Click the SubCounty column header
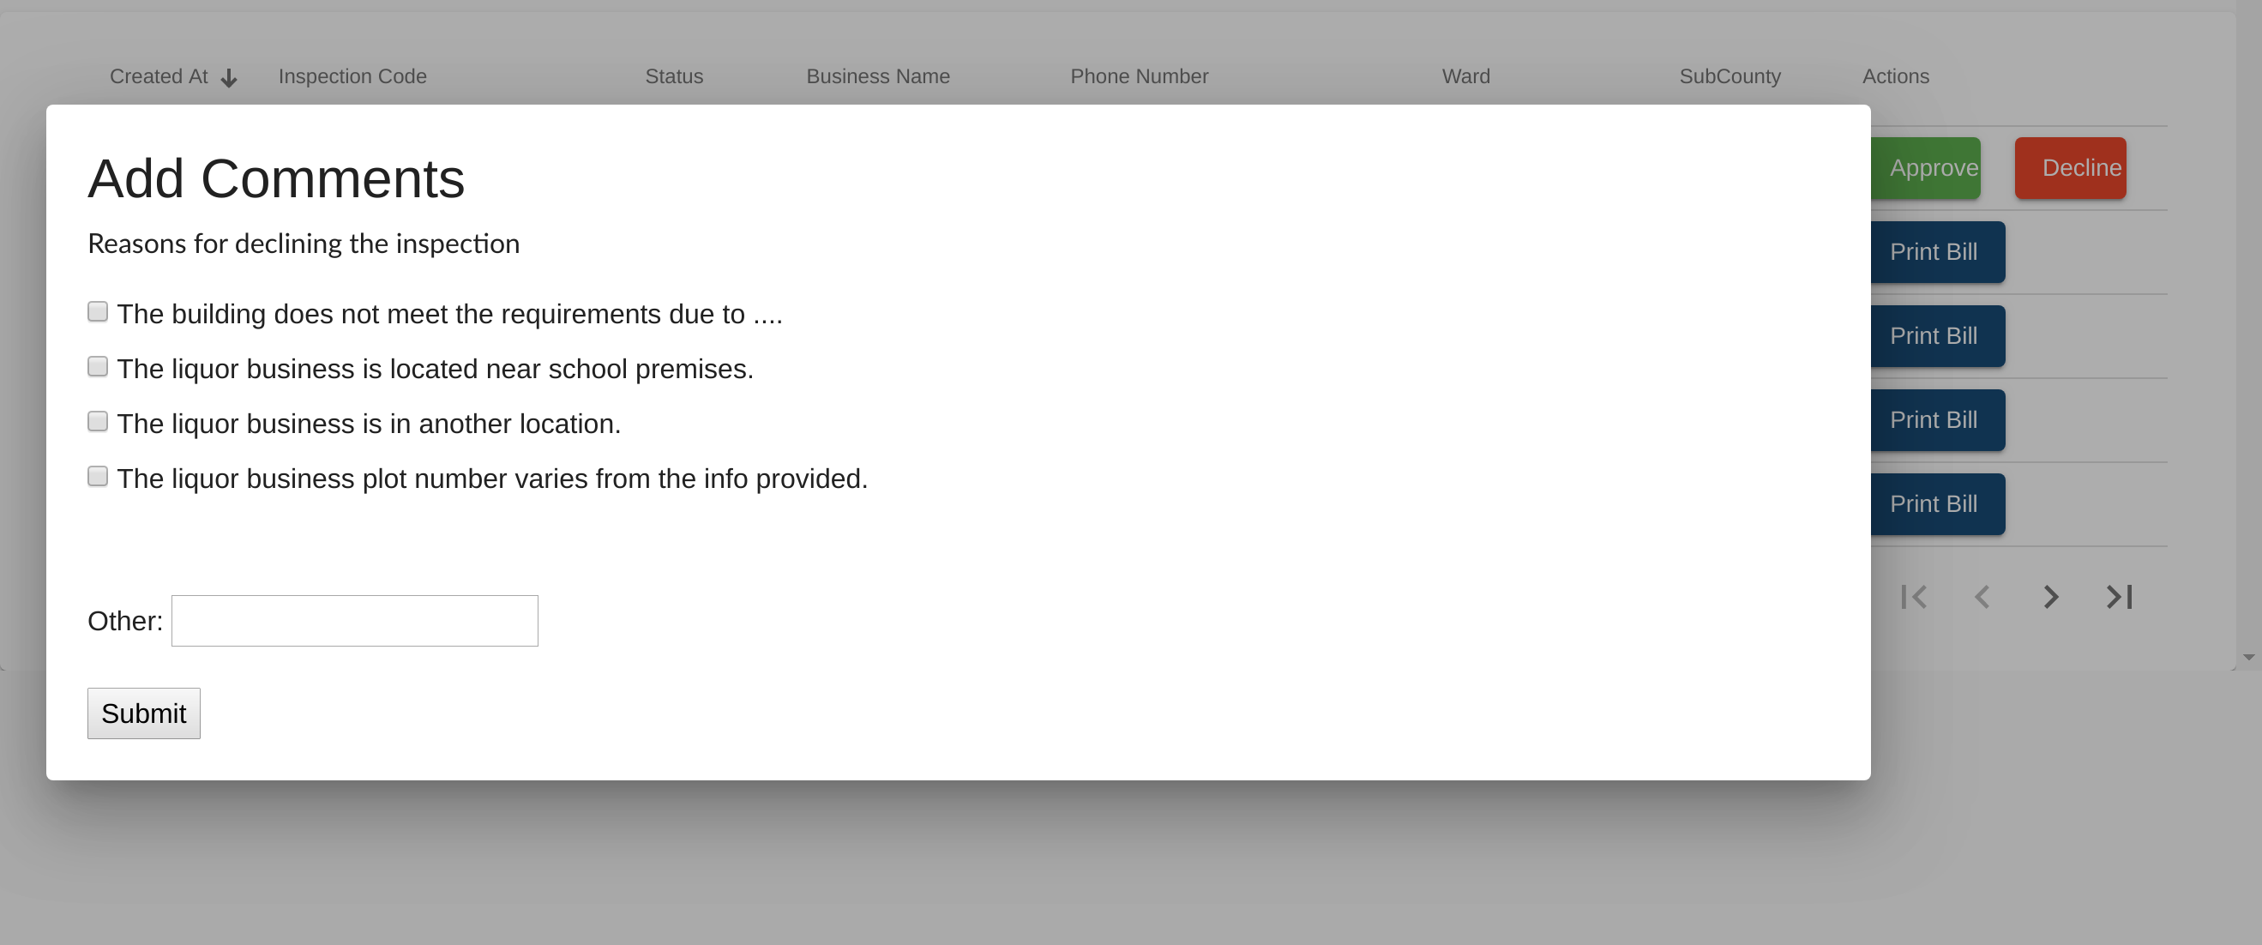Image resolution: width=2262 pixels, height=945 pixels. 1729,76
